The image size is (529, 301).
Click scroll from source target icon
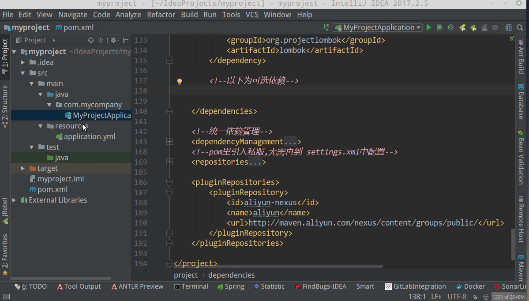(91, 40)
